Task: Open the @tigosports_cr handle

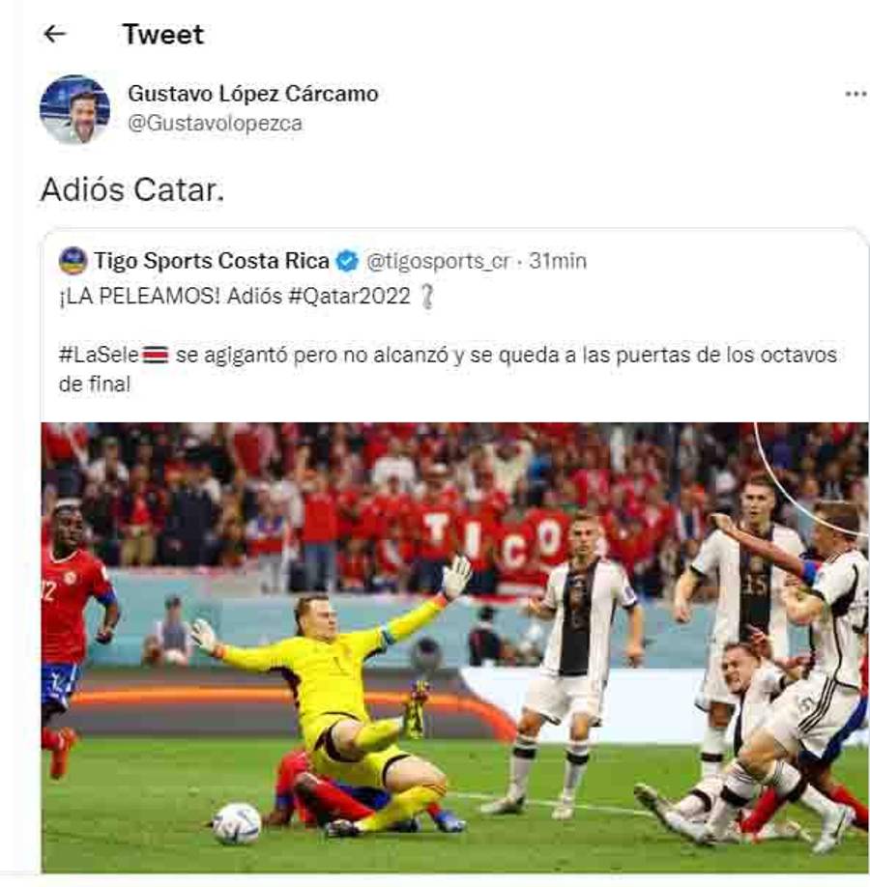Action: 438,261
